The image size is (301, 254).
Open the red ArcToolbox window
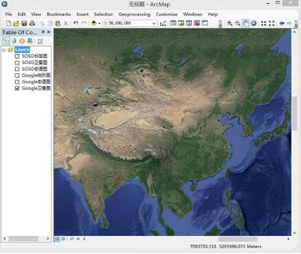(197, 23)
